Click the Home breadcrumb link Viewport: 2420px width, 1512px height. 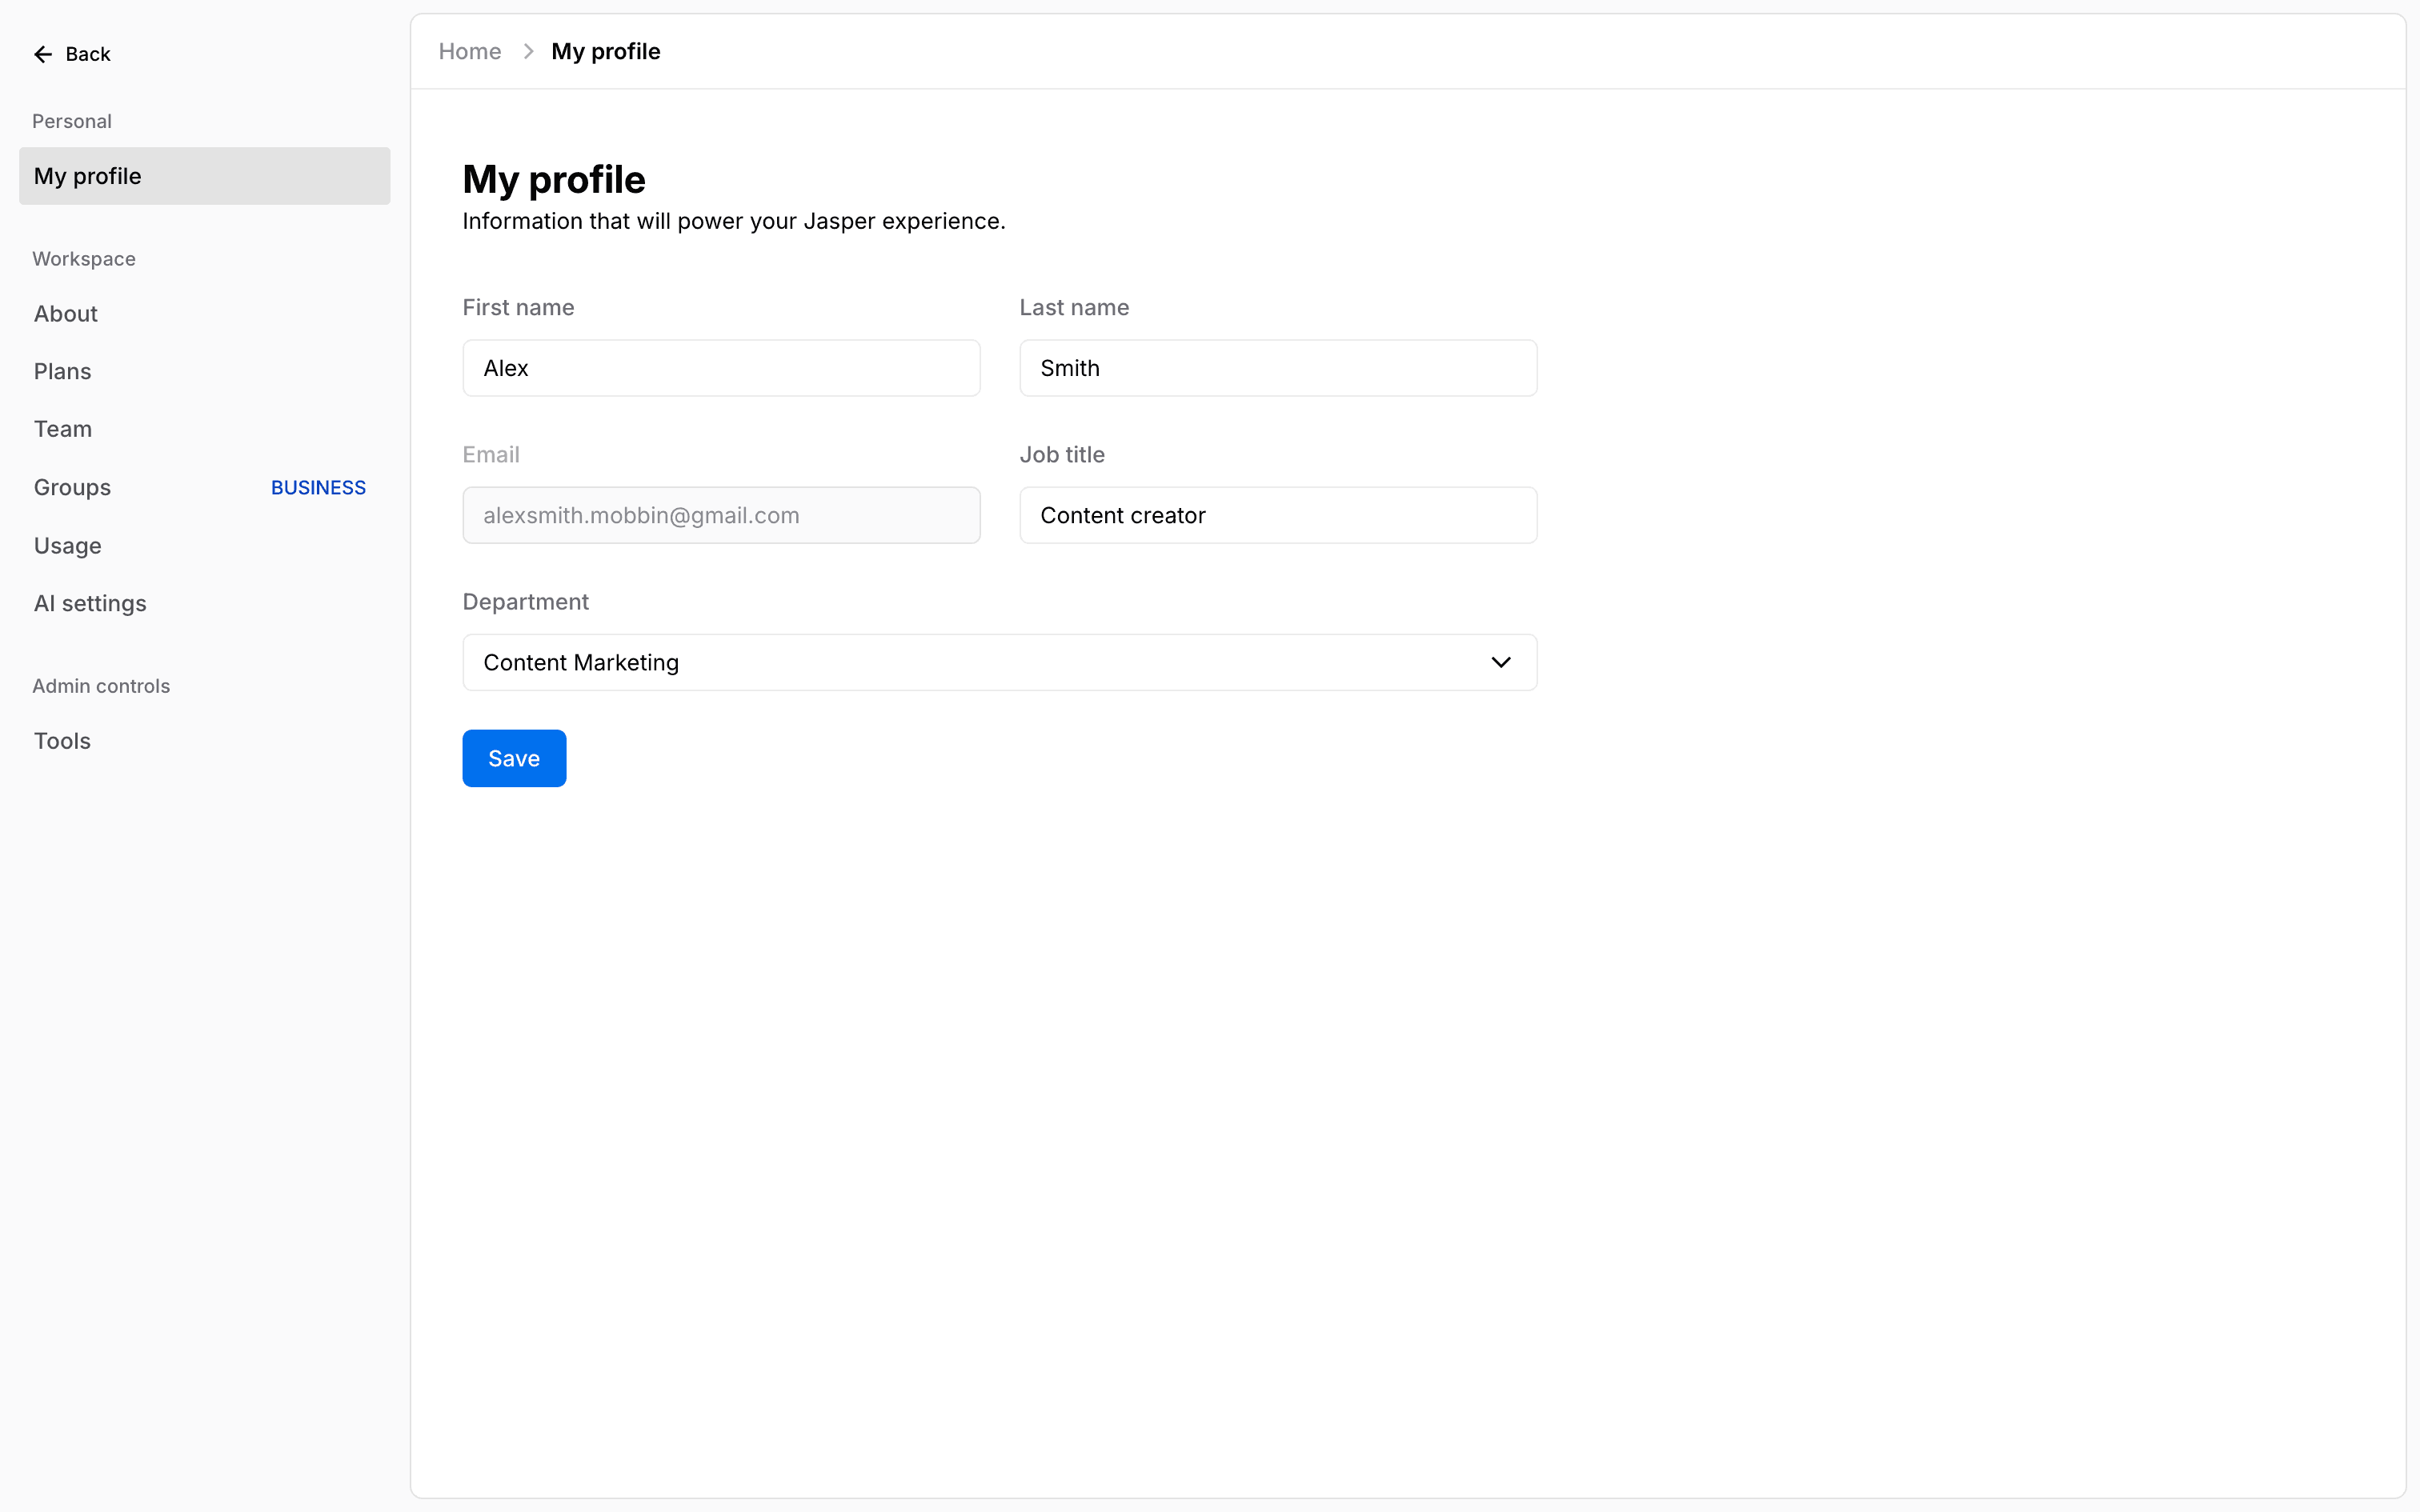(x=470, y=51)
